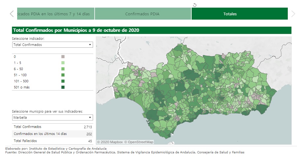The width and height of the screenshot is (297, 157).
Task: Click the 'Fuente: Dirección General de Salud Pública' line
Action: (x=125, y=152)
